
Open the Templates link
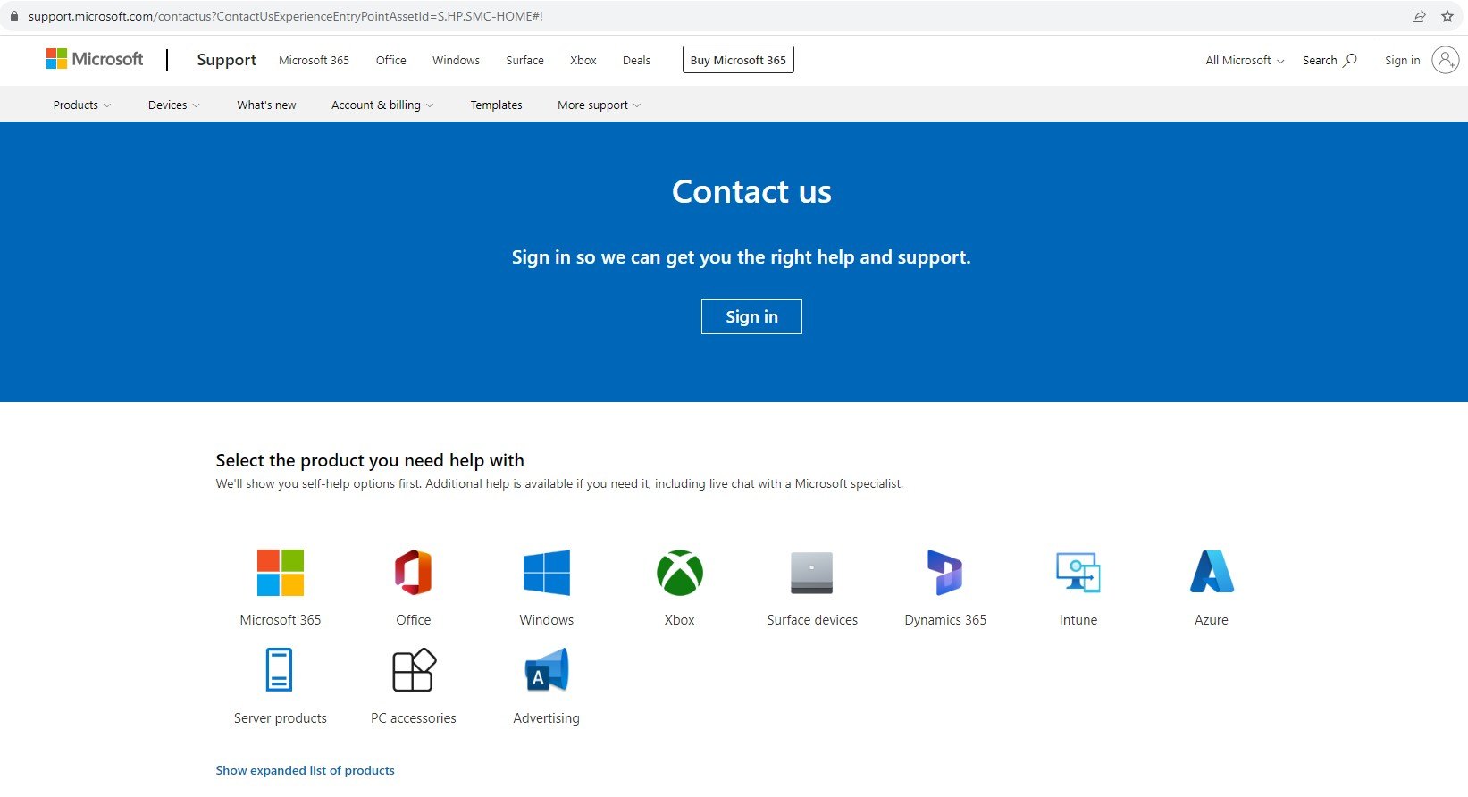click(496, 105)
